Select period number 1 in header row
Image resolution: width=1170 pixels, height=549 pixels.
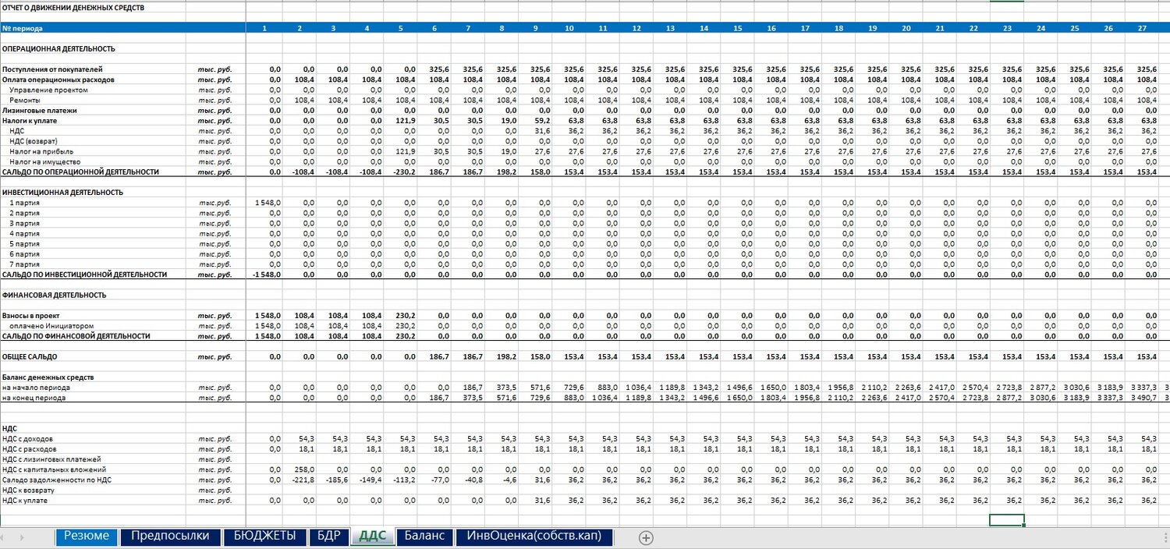click(x=264, y=28)
